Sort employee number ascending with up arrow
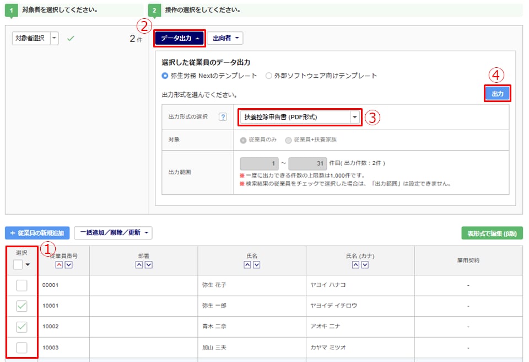 click(x=59, y=265)
